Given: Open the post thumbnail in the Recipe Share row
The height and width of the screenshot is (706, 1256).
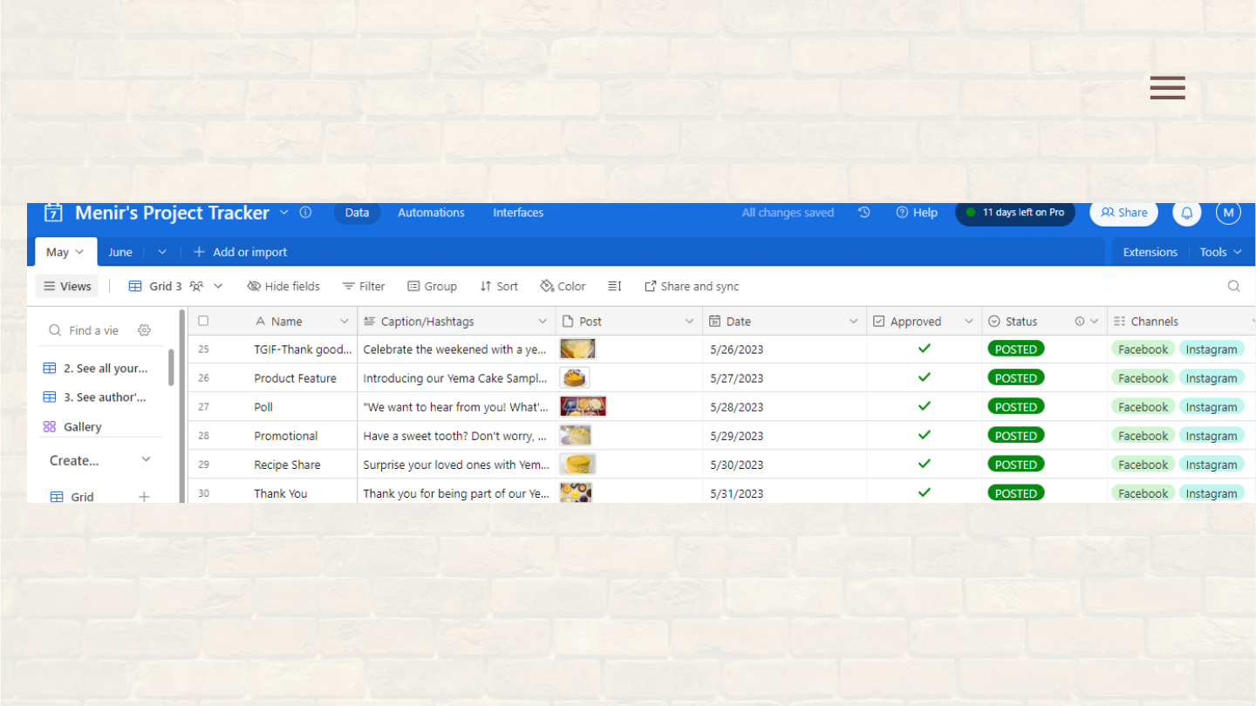Looking at the screenshot, I should (x=577, y=464).
